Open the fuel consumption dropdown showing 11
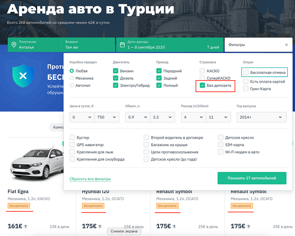 pyautogui.click(x=218, y=117)
